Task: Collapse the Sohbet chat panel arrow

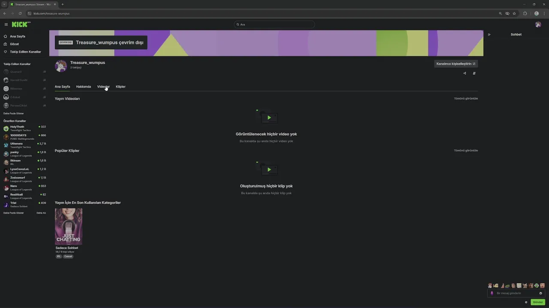Action: (489, 35)
